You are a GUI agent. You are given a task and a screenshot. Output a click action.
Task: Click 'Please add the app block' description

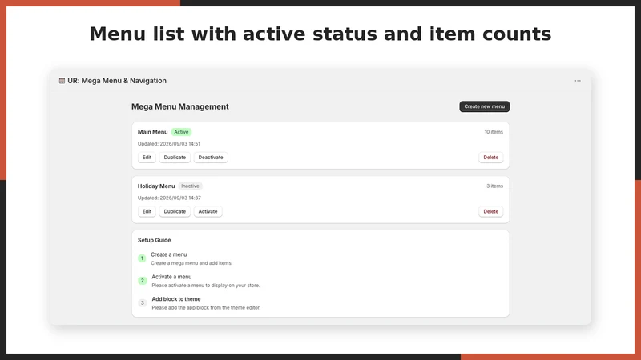click(x=206, y=308)
